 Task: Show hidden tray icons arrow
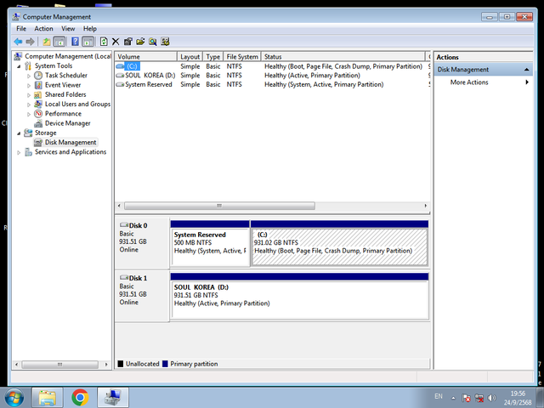click(x=453, y=398)
